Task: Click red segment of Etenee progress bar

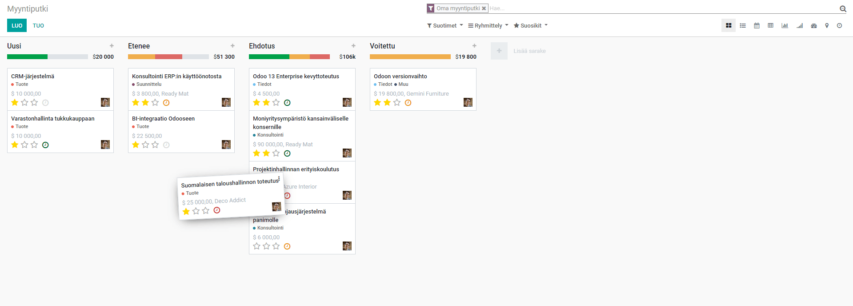Action: [168, 57]
